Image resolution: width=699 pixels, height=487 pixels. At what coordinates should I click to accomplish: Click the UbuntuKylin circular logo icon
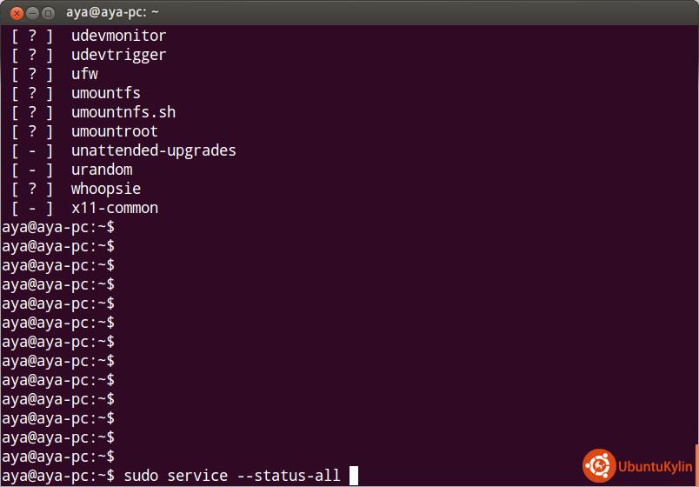(x=599, y=464)
